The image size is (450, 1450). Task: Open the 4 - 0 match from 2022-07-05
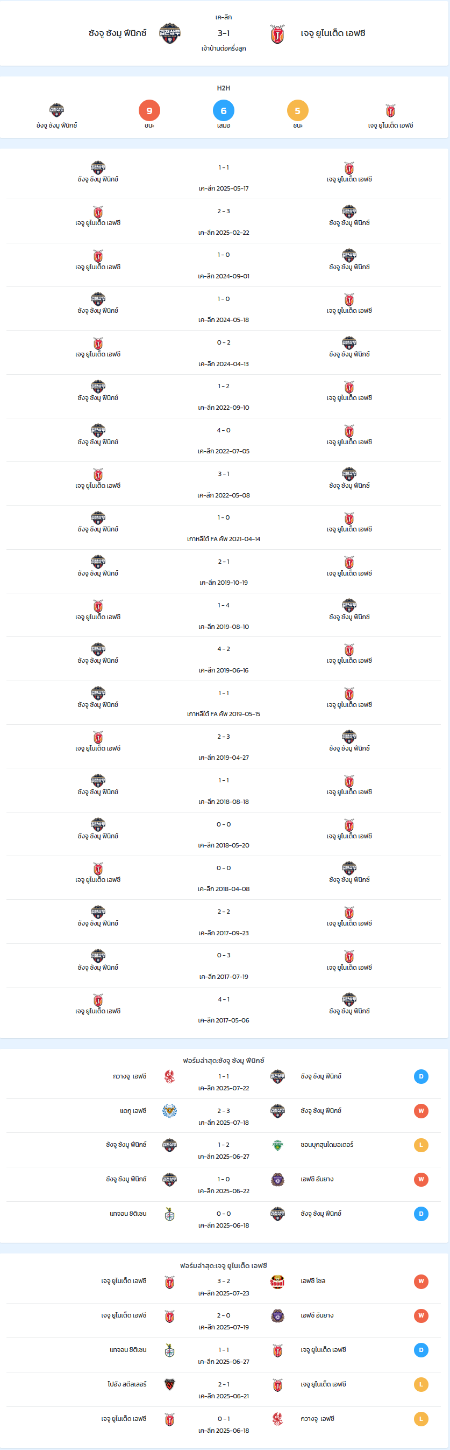coord(224,440)
